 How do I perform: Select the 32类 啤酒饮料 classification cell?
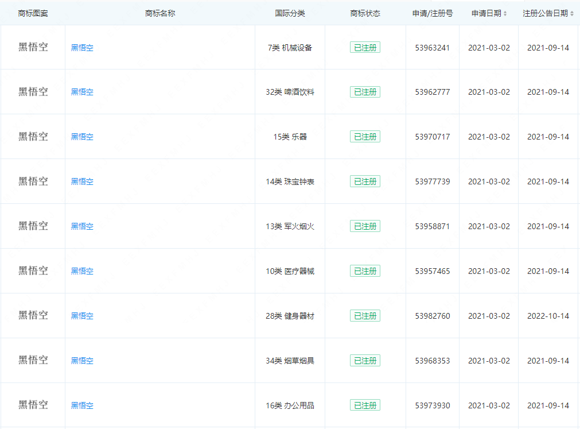pyautogui.click(x=290, y=92)
